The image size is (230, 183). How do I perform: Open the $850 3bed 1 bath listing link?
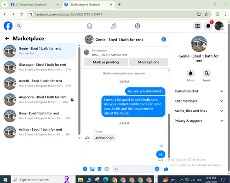click(x=109, y=55)
